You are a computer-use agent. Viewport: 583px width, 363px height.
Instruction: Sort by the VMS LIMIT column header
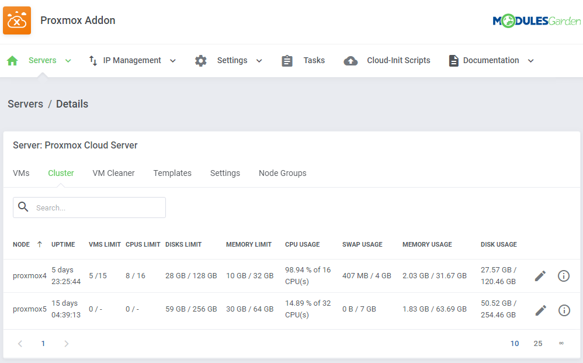pyautogui.click(x=105, y=244)
